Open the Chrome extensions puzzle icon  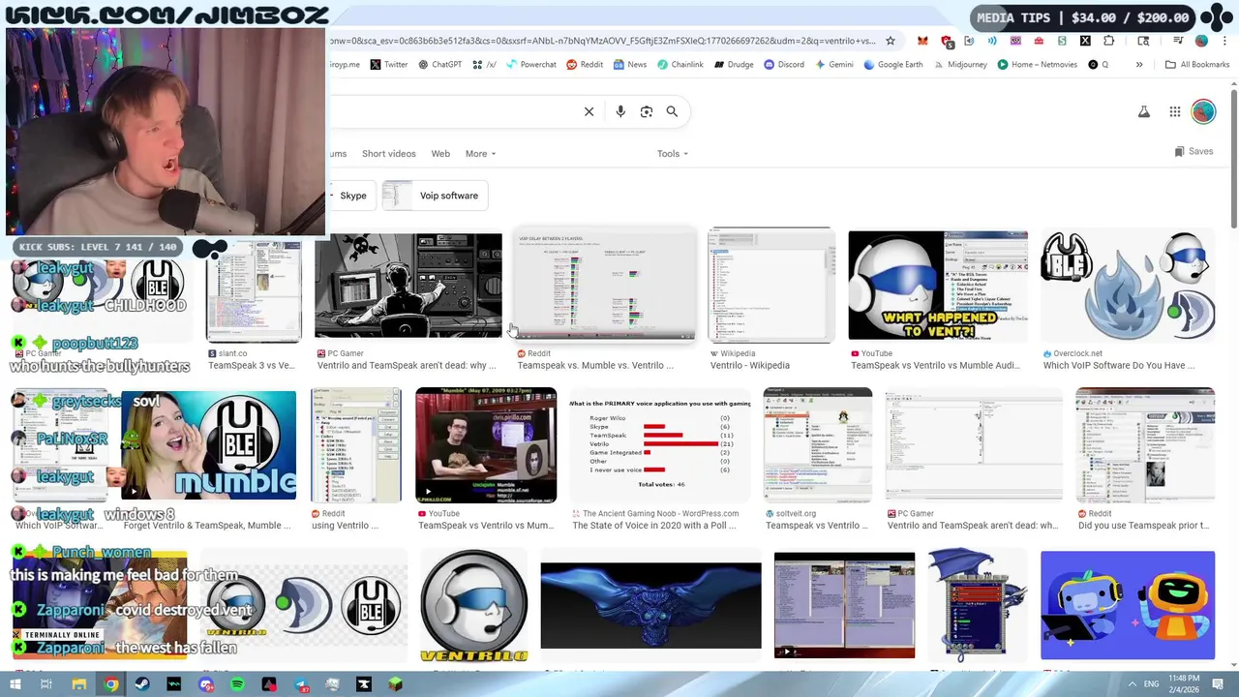click(x=1109, y=41)
